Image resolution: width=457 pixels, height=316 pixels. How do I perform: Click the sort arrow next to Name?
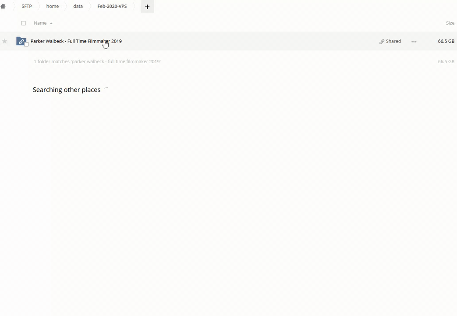pos(51,23)
